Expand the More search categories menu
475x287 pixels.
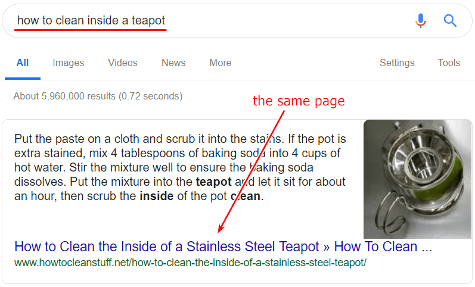pyautogui.click(x=221, y=63)
